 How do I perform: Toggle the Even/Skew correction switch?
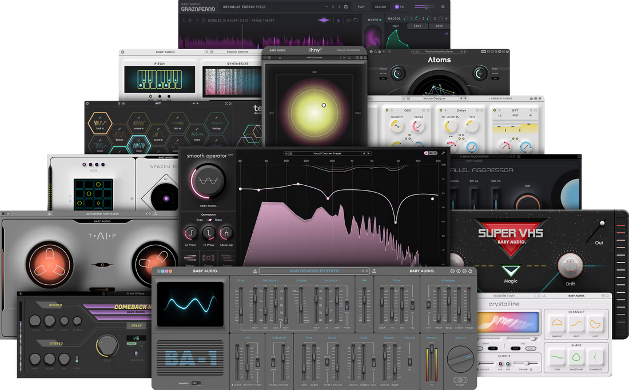pos(209,220)
